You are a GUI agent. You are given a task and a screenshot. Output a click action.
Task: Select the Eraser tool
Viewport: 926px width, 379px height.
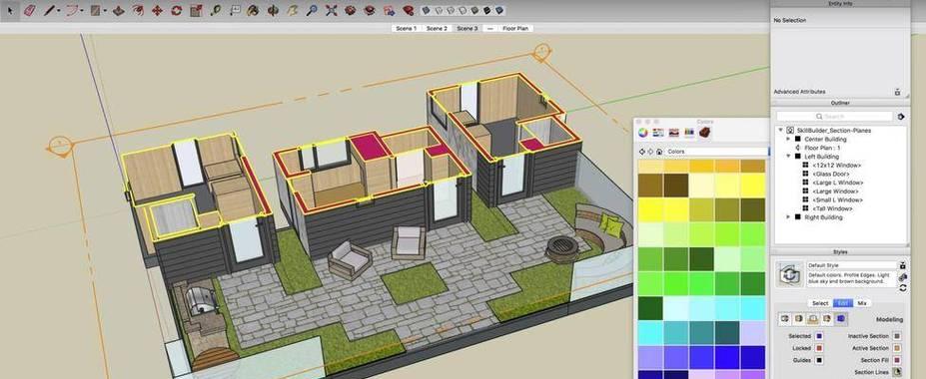coord(29,11)
